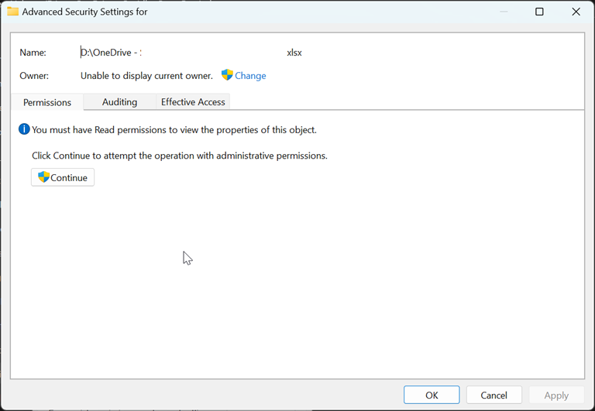Minimize the Advanced Security Settings window
Image resolution: width=595 pixels, height=411 pixels.
pyautogui.click(x=504, y=12)
